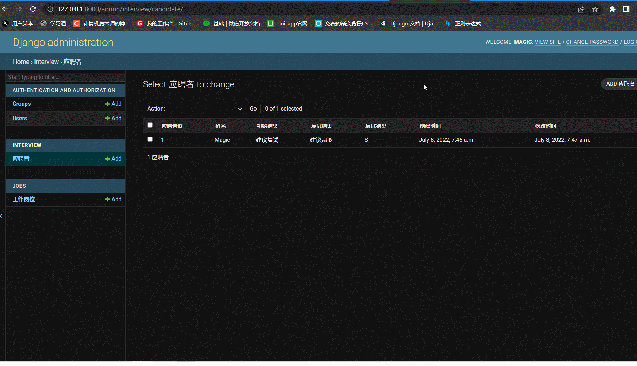The height and width of the screenshot is (366, 637).
Task: Click Interview in the breadcrumb
Action: click(x=46, y=62)
